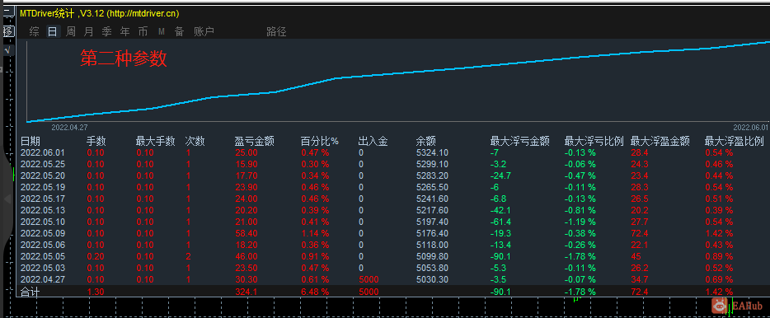This screenshot has height=318, width=770.
Task: Open the 账户 account tab
Action: tap(204, 32)
